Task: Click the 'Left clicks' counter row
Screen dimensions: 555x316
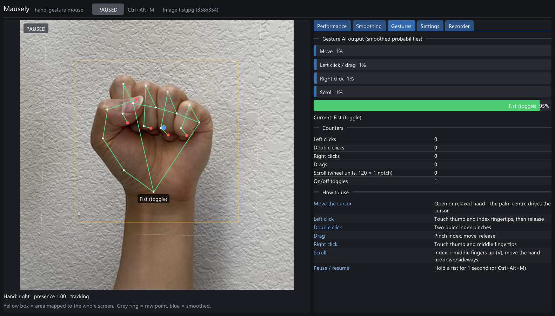Action: (432, 139)
